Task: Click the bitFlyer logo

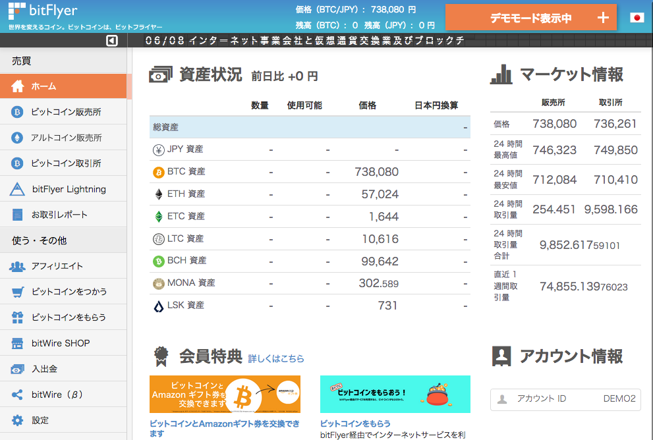Action: (x=43, y=11)
